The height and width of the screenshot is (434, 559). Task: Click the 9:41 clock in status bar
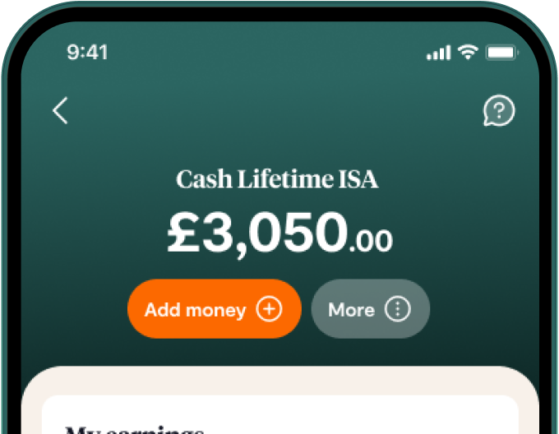[87, 52]
